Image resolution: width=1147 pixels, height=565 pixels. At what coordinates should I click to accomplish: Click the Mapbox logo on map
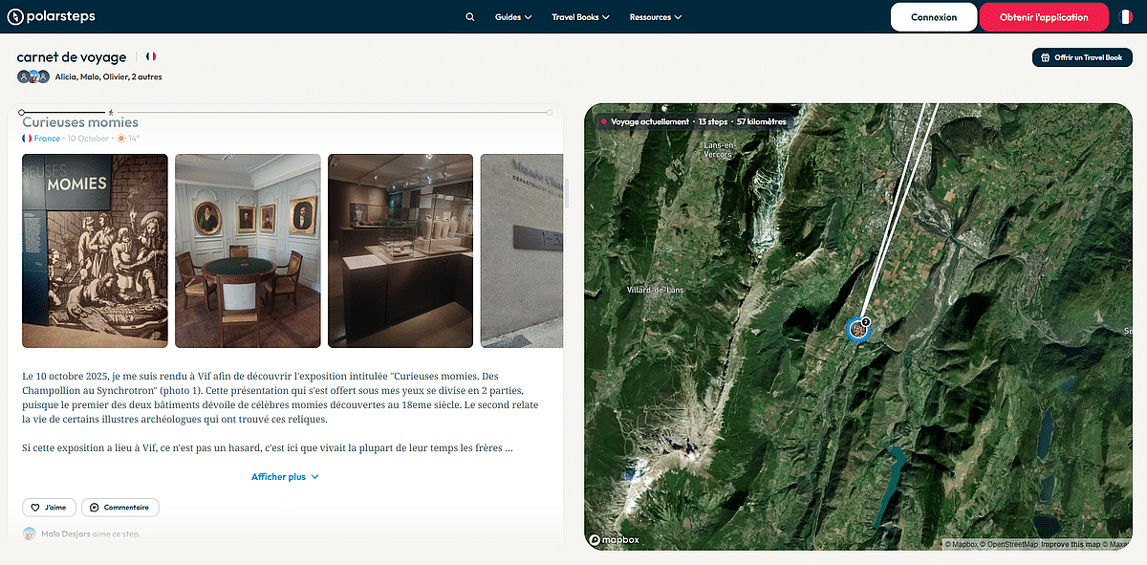click(615, 539)
